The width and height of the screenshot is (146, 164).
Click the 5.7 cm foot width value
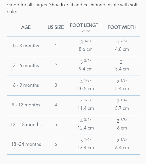pyautogui.click(x=122, y=108)
